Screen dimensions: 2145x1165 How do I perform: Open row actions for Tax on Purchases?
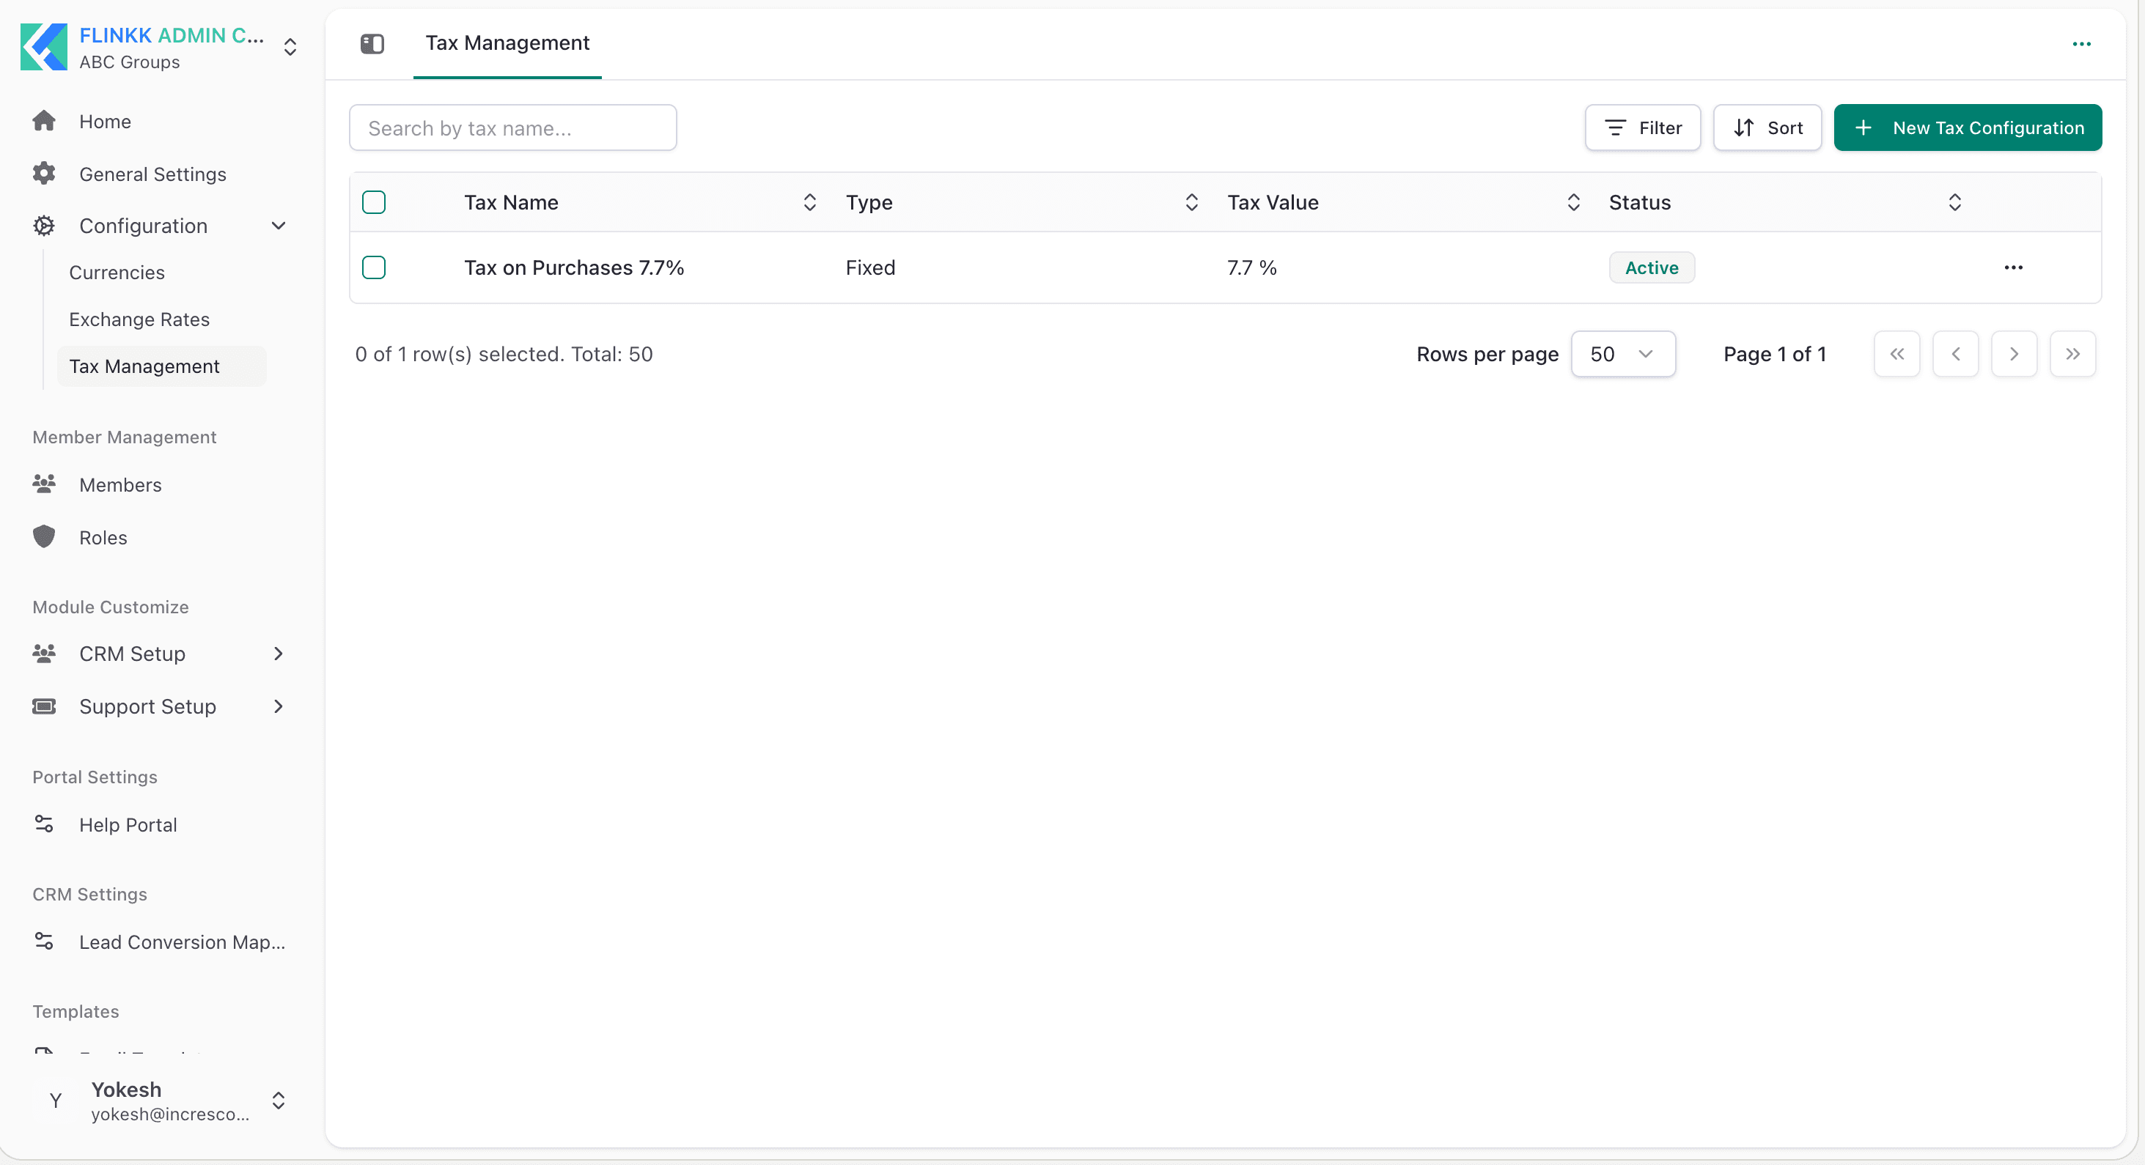(2014, 267)
